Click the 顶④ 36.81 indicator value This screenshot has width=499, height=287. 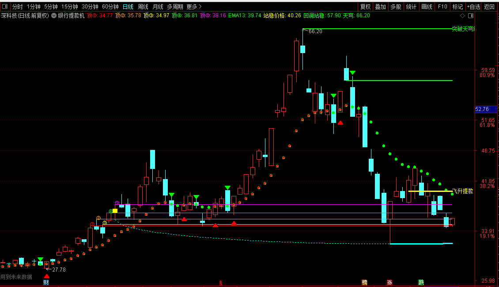coord(185,15)
